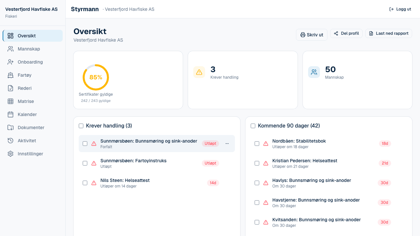
Task: Open Onboarding sidebar item
Action: click(x=32, y=62)
